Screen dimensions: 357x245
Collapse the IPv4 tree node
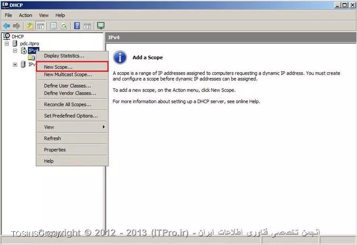15,50
